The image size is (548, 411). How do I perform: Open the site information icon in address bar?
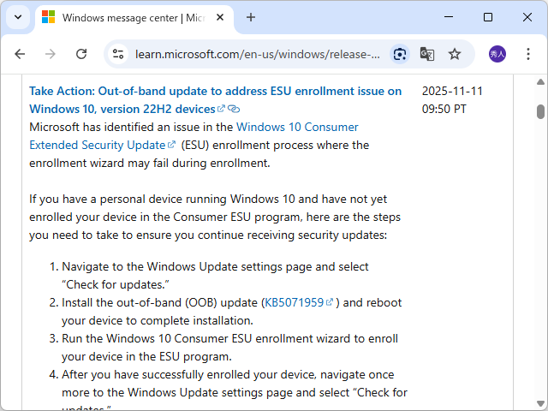(x=119, y=54)
